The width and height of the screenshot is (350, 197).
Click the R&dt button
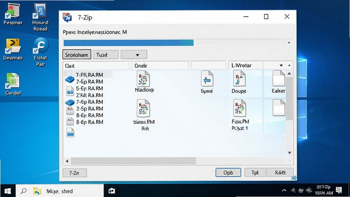point(280,172)
